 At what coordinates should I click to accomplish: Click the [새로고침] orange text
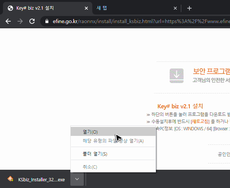(x=200, y=121)
